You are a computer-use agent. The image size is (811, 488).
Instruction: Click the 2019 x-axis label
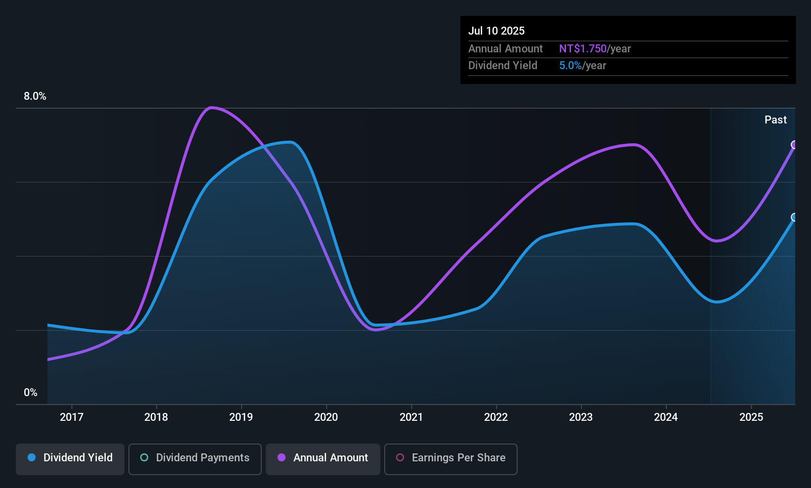[241, 417]
